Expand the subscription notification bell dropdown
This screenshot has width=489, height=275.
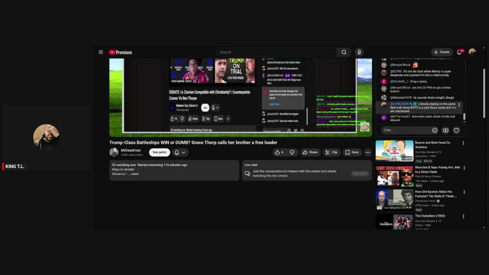(x=180, y=152)
